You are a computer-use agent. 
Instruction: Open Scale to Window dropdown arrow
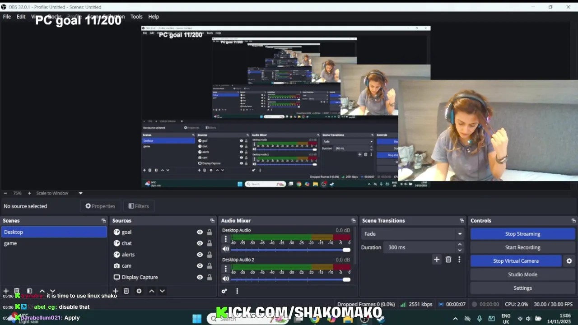pos(81,193)
